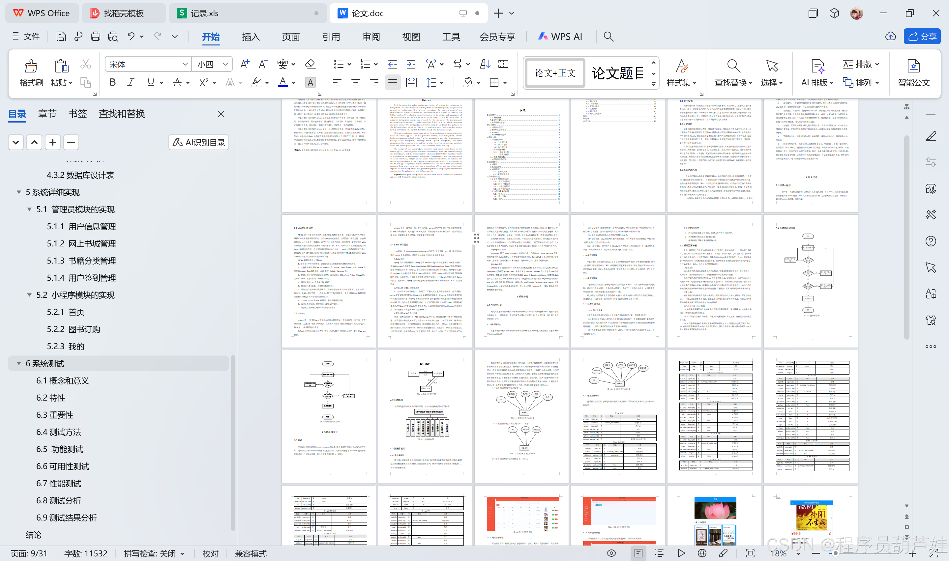The height and width of the screenshot is (561, 949).
Task: Toggle align right
Action: point(374,82)
